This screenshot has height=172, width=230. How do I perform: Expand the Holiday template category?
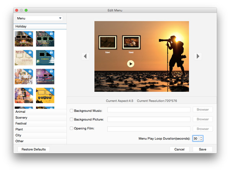[x=40, y=26]
